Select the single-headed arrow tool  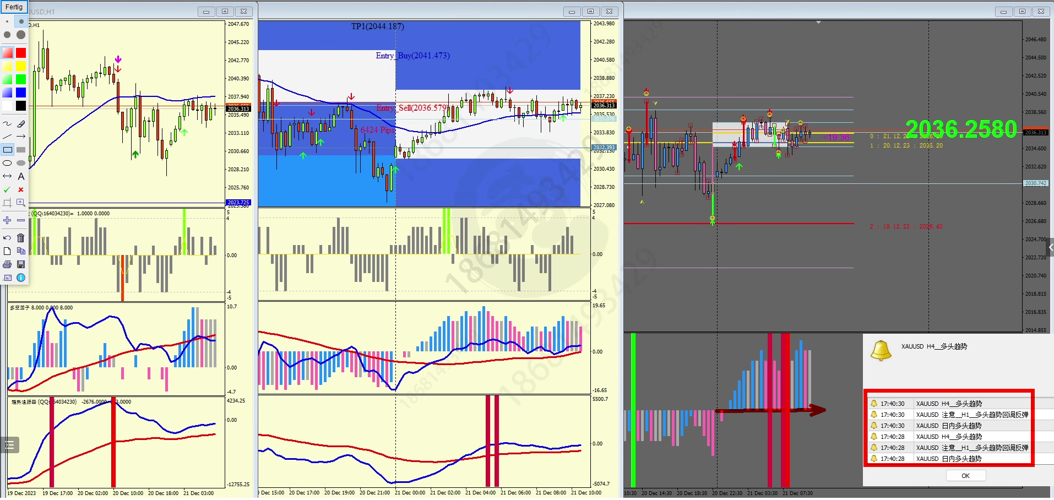coord(21,137)
